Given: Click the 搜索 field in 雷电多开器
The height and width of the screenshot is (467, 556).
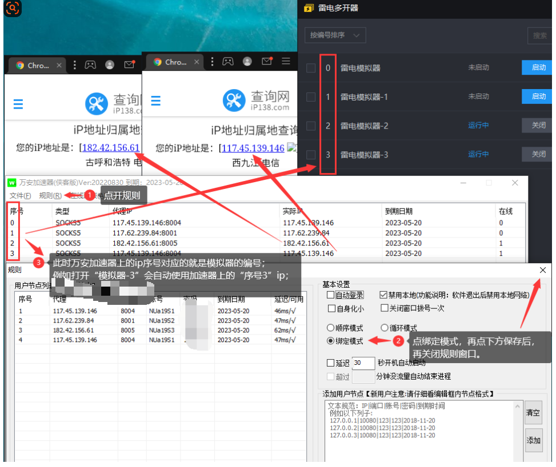Looking at the screenshot, I should point(539,35).
